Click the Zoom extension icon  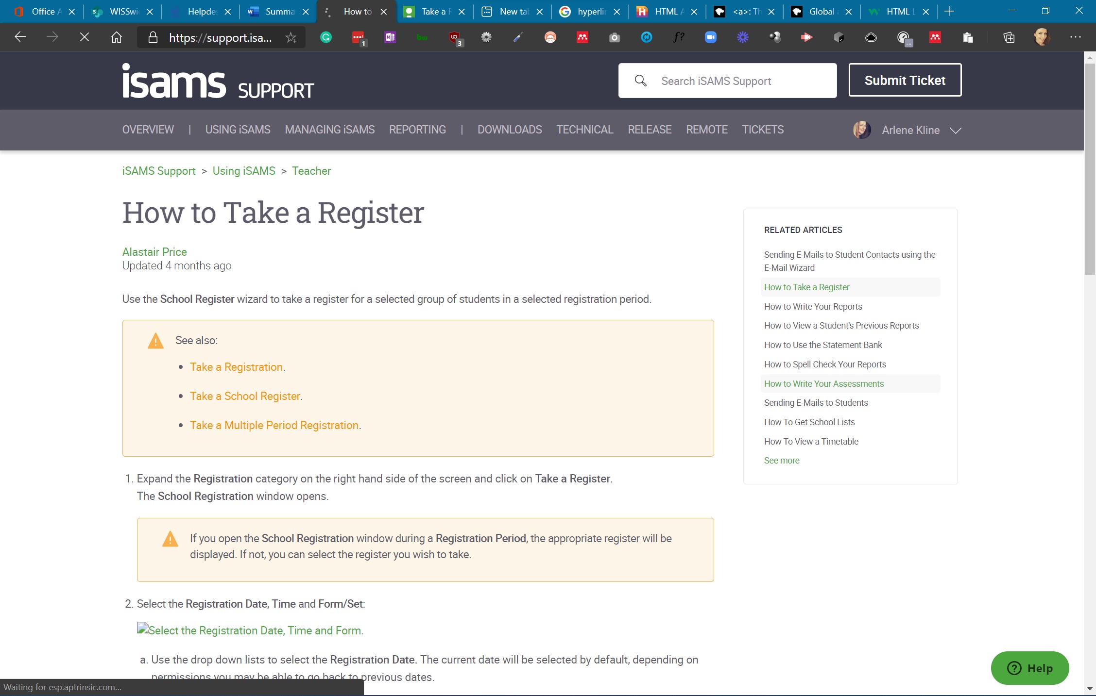pos(710,37)
